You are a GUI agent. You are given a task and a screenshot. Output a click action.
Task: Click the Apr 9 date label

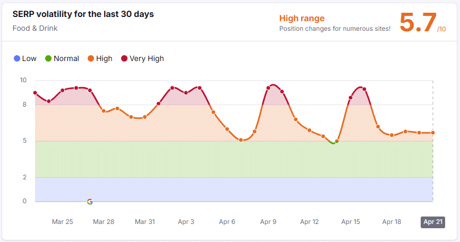(x=268, y=222)
